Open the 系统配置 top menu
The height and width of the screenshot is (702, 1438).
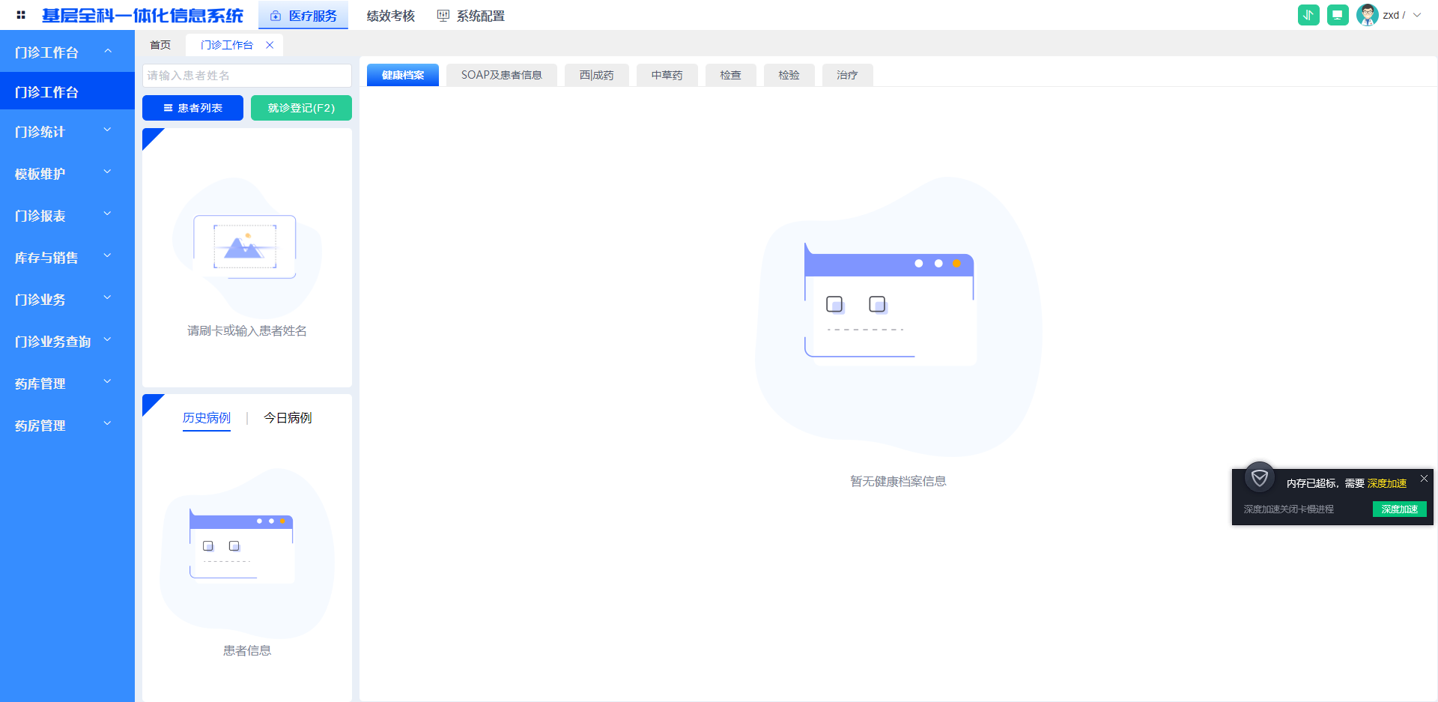(x=471, y=16)
